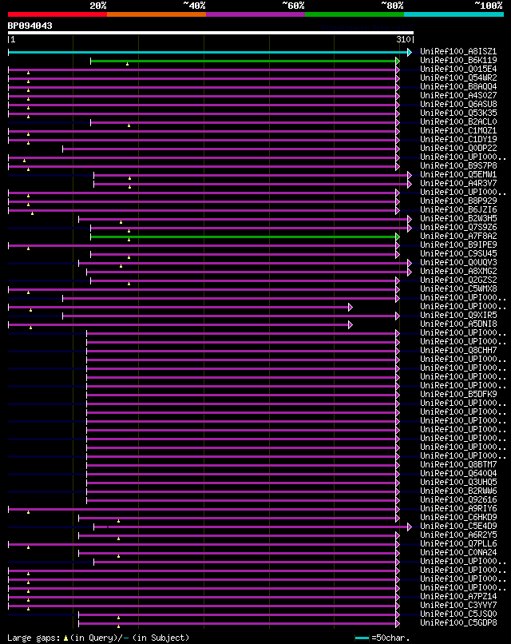
Task: Click UniRef100_C5JSQ0 hit label
Action: pos(458,614)
